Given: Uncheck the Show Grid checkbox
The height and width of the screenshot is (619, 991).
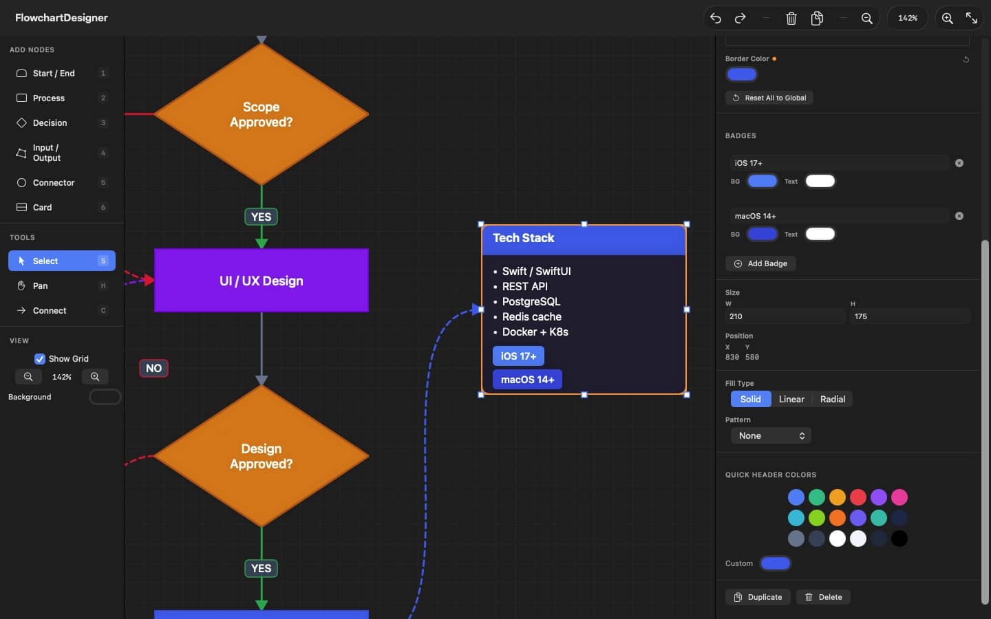Looking at the screenshot, I should coord(40,359).
